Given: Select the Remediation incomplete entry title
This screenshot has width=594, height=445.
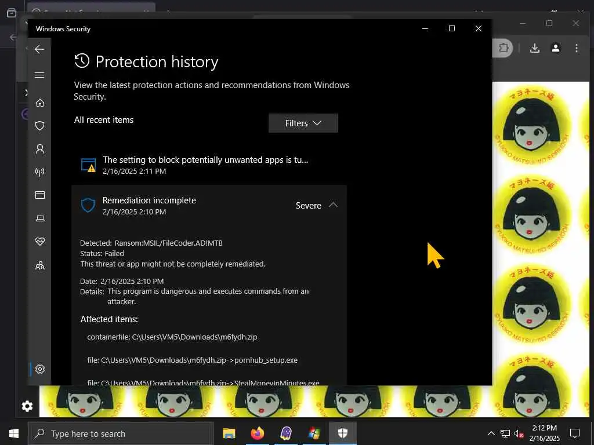Looking at the screenshot, I should click(149, 200).
